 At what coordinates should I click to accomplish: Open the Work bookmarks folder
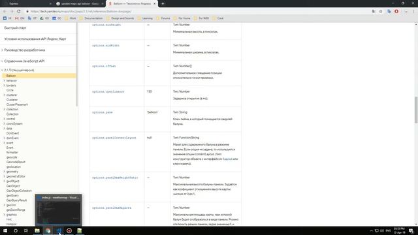71,18
